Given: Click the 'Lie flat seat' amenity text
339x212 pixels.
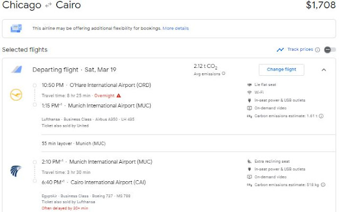Looking at the screenshot, I should pyautogui.click(x=265, y=85).
